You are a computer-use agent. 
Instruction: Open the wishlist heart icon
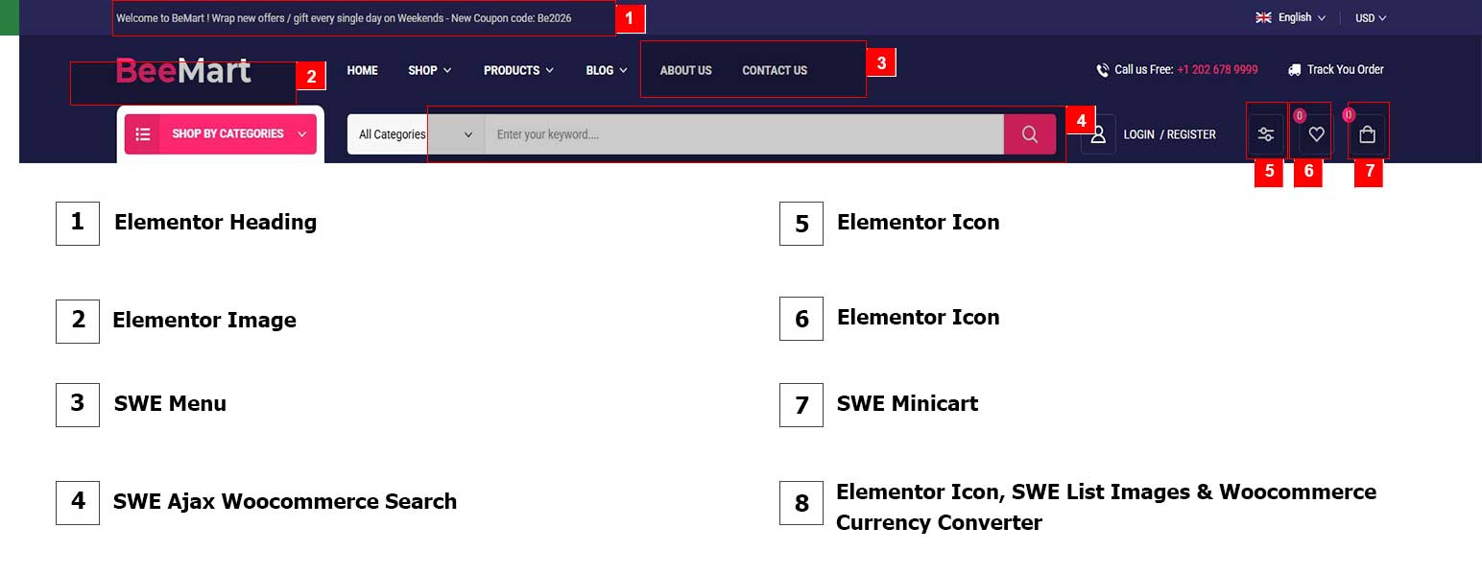(1316, 134)
